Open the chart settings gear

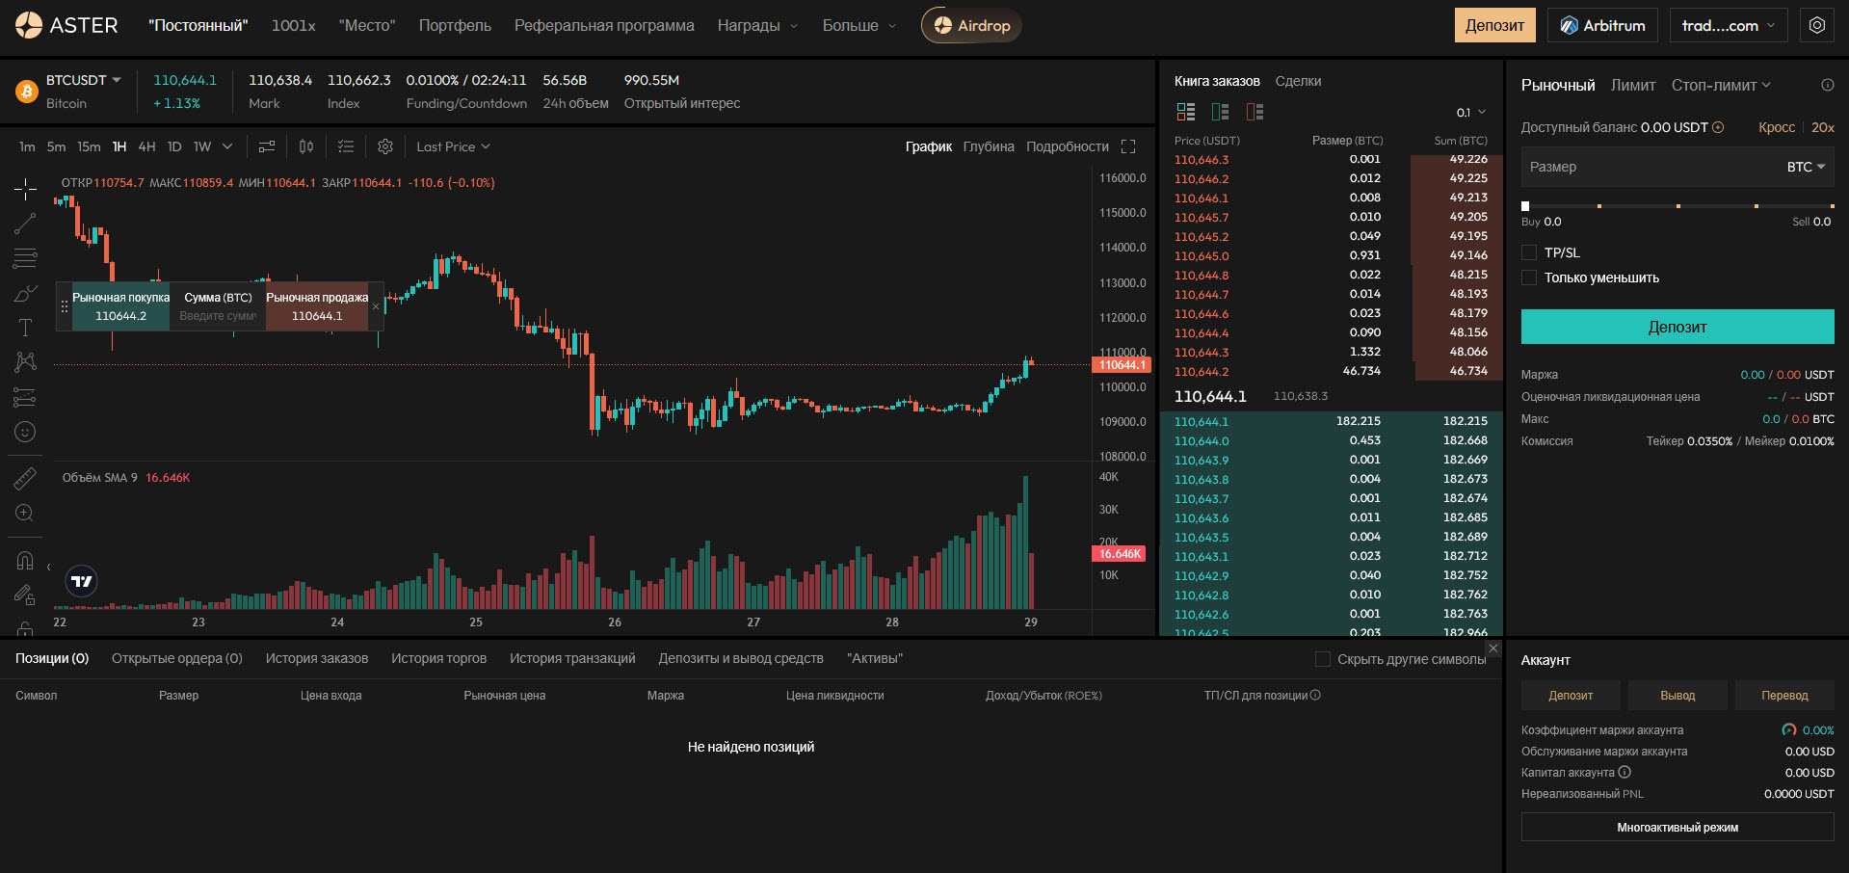[385, 146]
